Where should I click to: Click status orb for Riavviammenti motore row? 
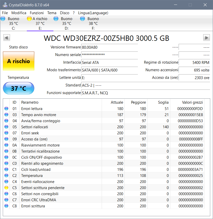coord(6,145)
